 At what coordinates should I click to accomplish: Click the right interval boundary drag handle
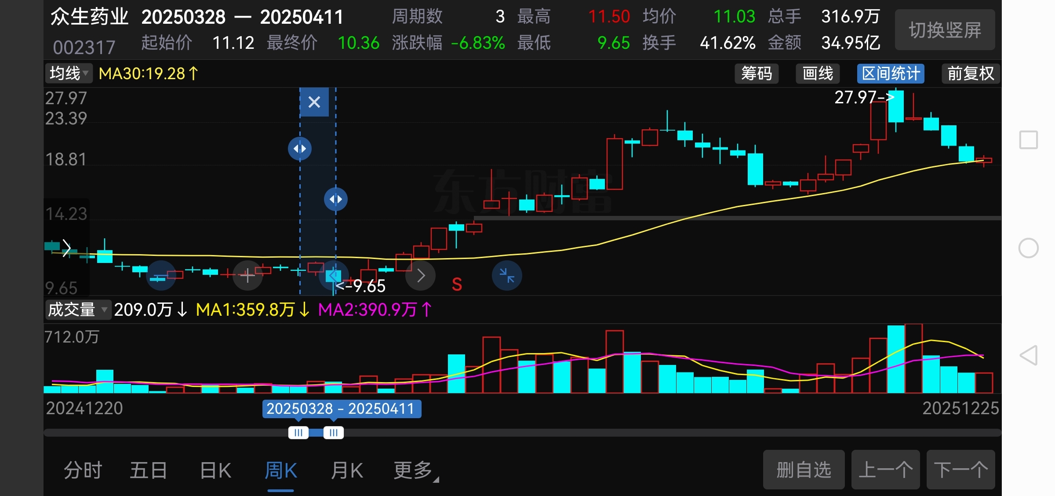tap(336, 199)
